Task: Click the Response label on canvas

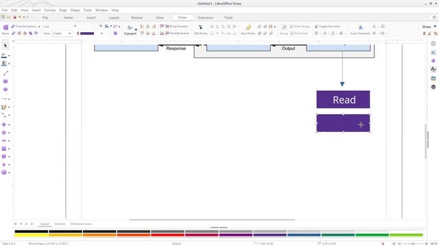Action: [x=176, y=49]
